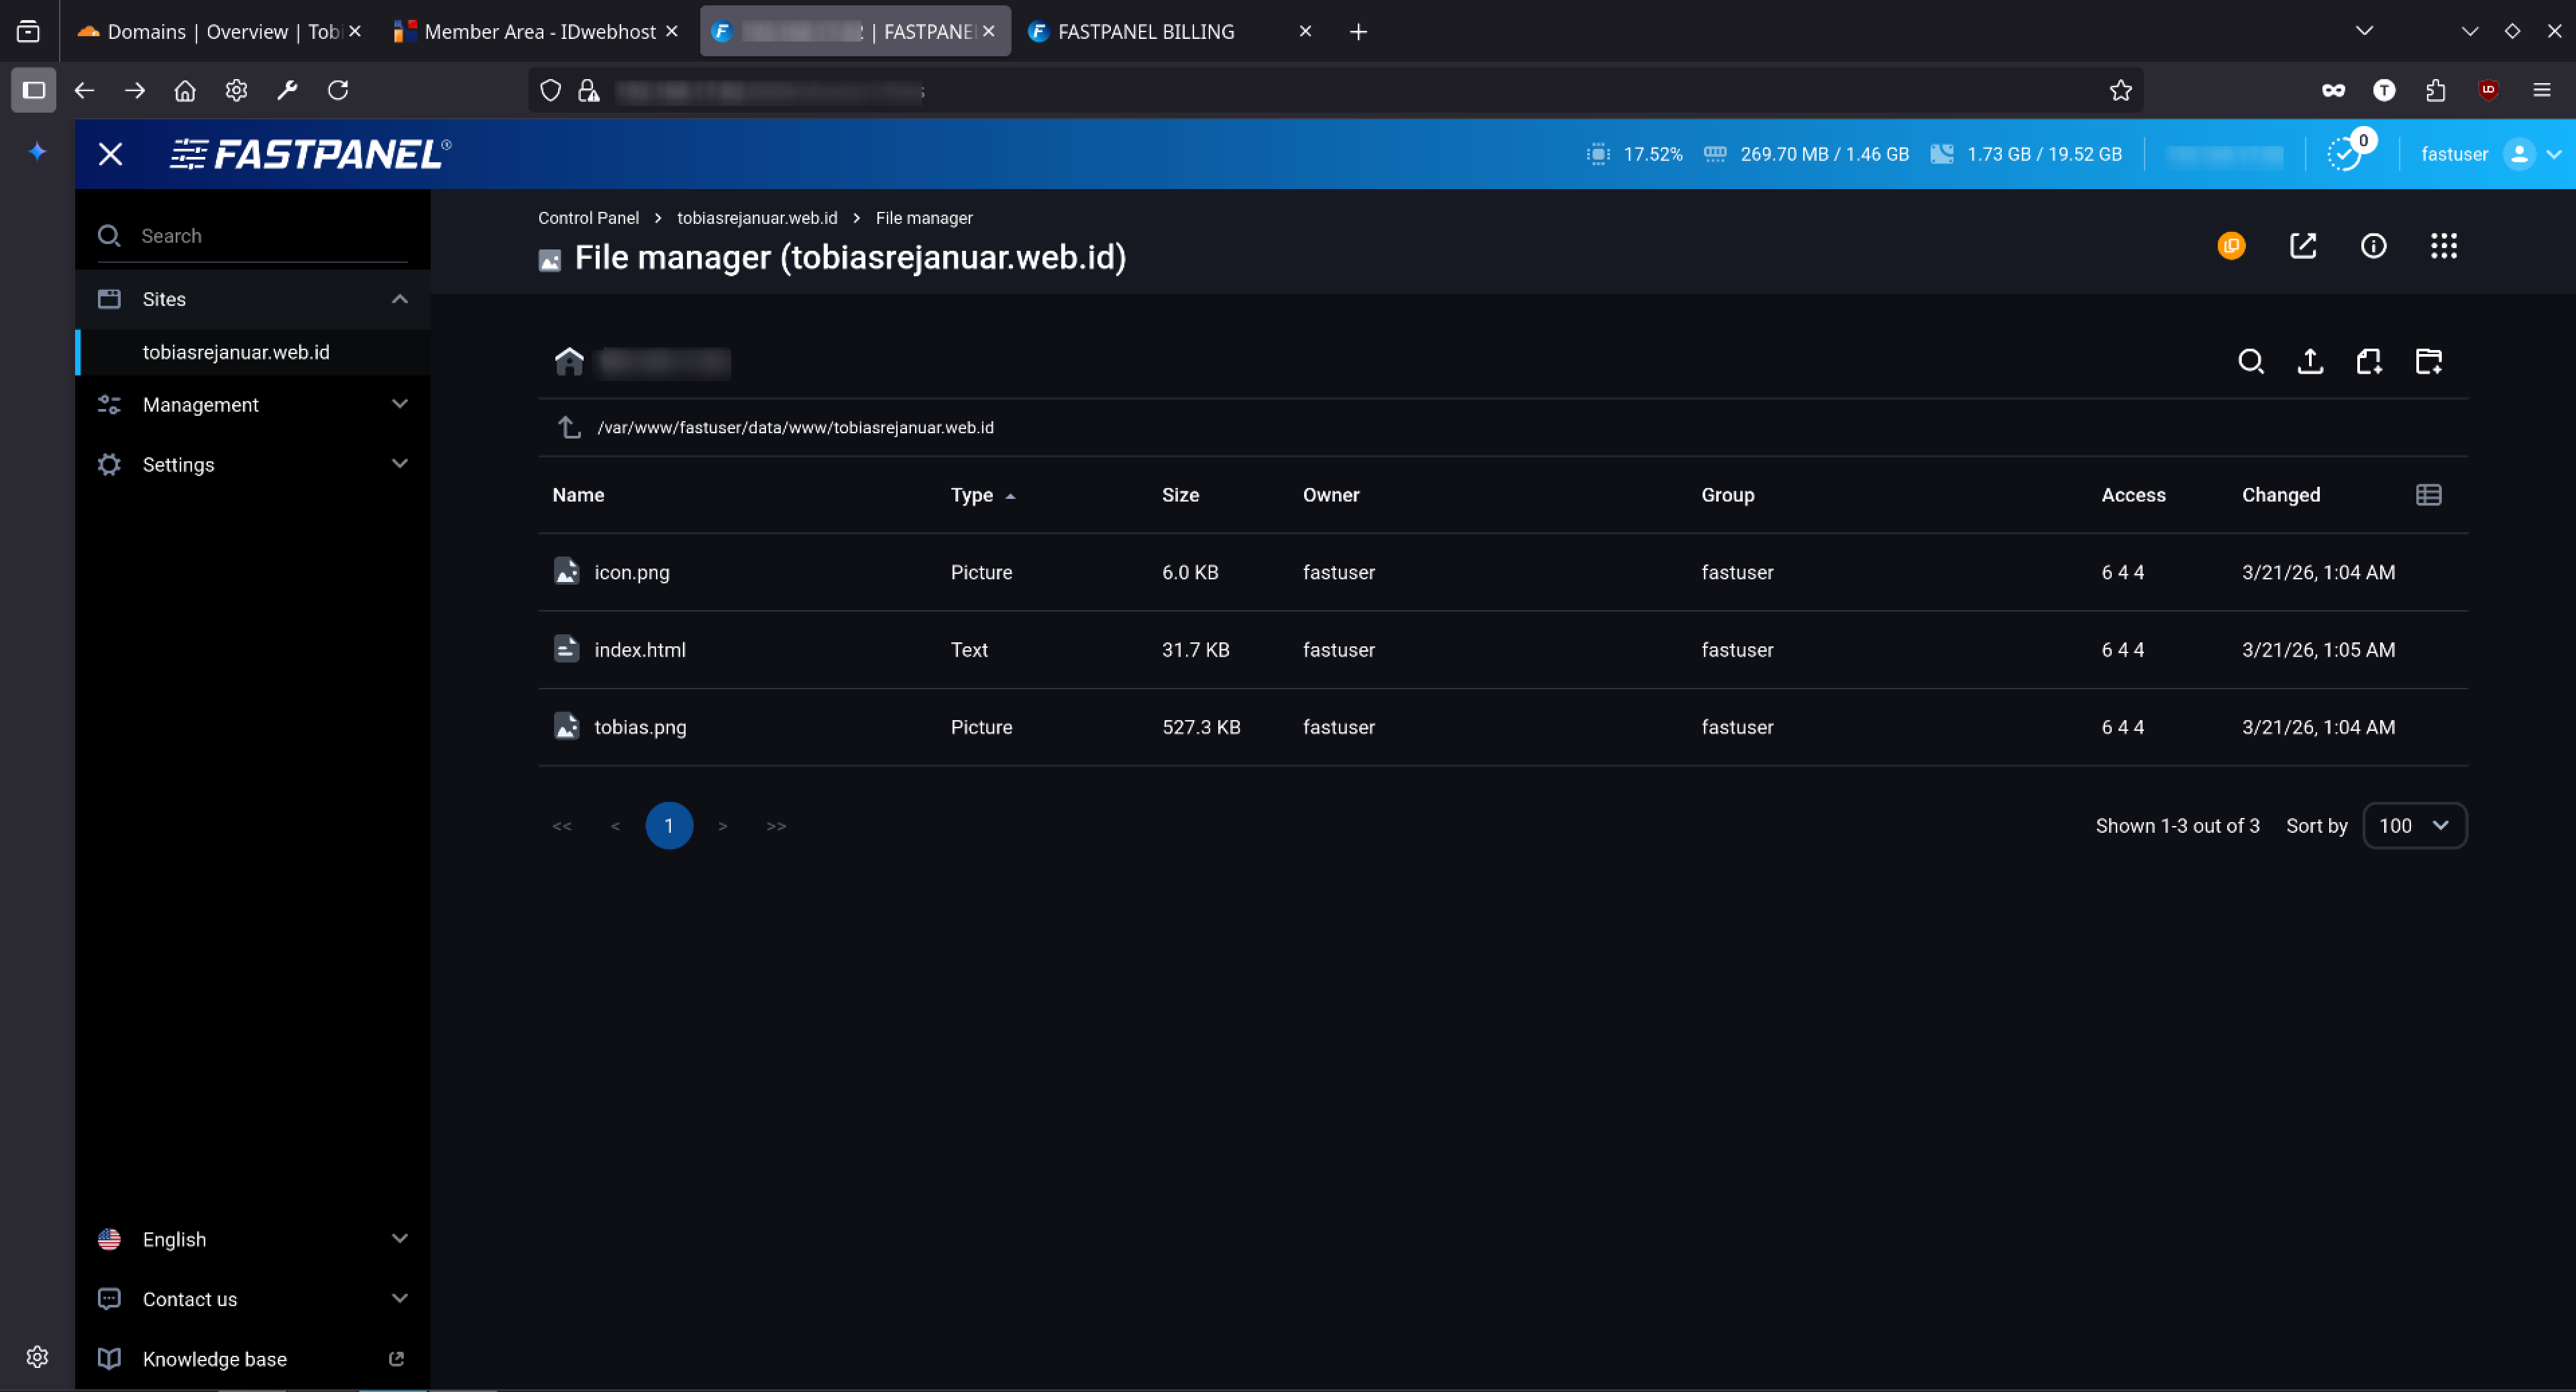2576x1392 pixels.
Task: Click the sidebar Search field
Action: click(x=270, y=236)
